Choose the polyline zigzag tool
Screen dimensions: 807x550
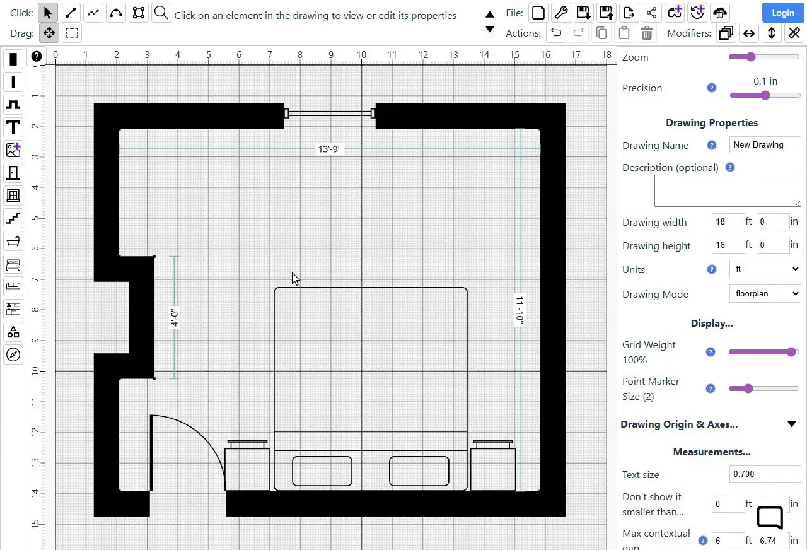coord(93,13)
